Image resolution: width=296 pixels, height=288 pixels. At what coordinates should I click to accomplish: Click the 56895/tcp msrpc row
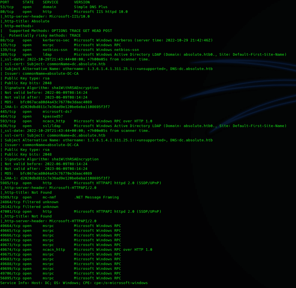(x=61, y=278)
